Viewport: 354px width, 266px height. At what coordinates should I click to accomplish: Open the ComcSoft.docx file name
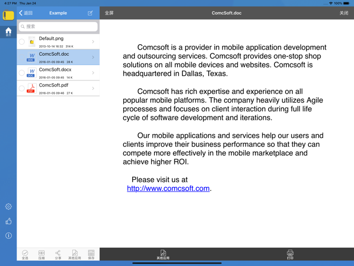(x=55, y=70)
